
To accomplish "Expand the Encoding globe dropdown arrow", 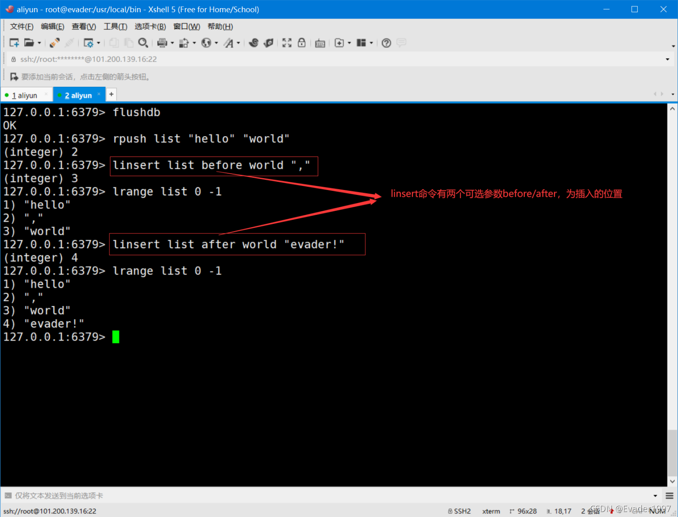I will tap(216, 43).
